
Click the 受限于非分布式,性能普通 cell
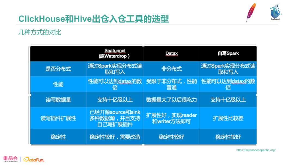point(171,84)
